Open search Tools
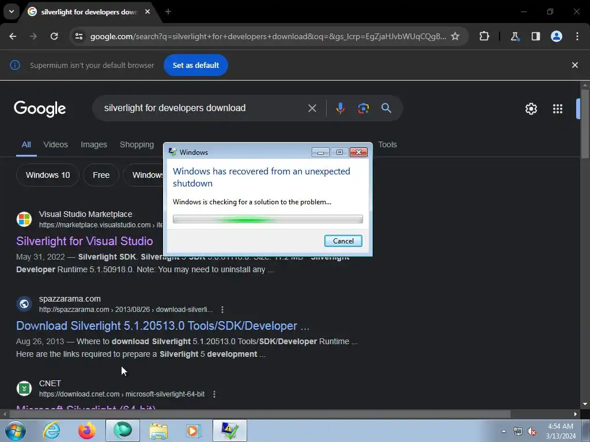The width and height of the screenshot is (590, 442). click(x=388, y=144)
